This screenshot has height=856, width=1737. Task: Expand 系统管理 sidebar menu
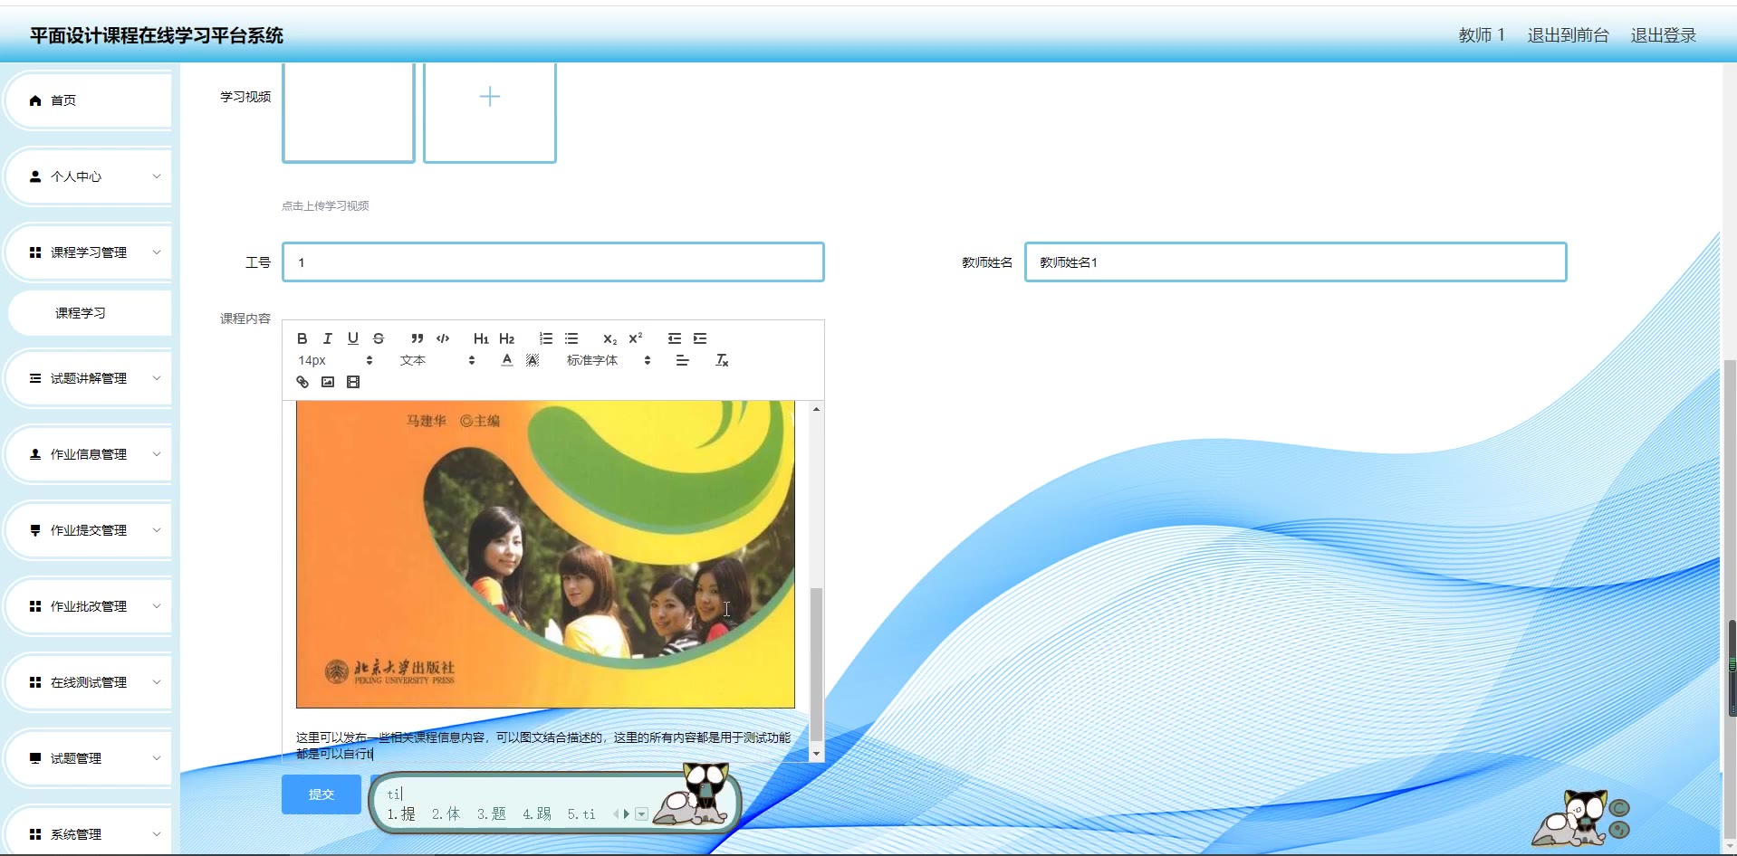coord(89,832)
